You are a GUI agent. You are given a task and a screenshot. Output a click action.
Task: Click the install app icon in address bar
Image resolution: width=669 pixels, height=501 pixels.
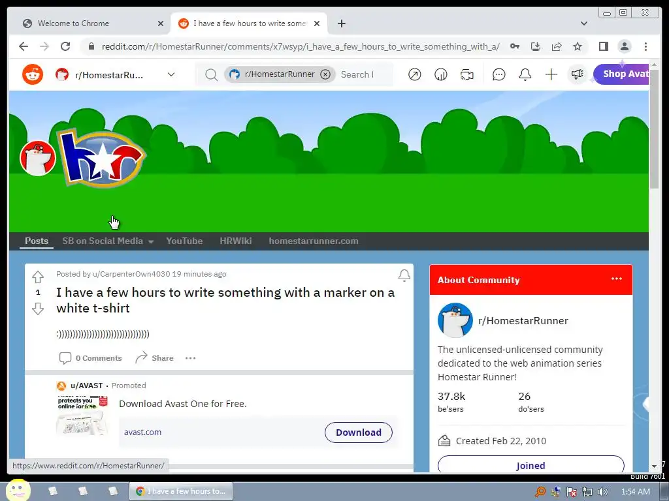click(536, 46)
